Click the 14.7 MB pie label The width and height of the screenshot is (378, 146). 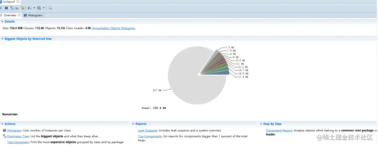tap(243, 70)
